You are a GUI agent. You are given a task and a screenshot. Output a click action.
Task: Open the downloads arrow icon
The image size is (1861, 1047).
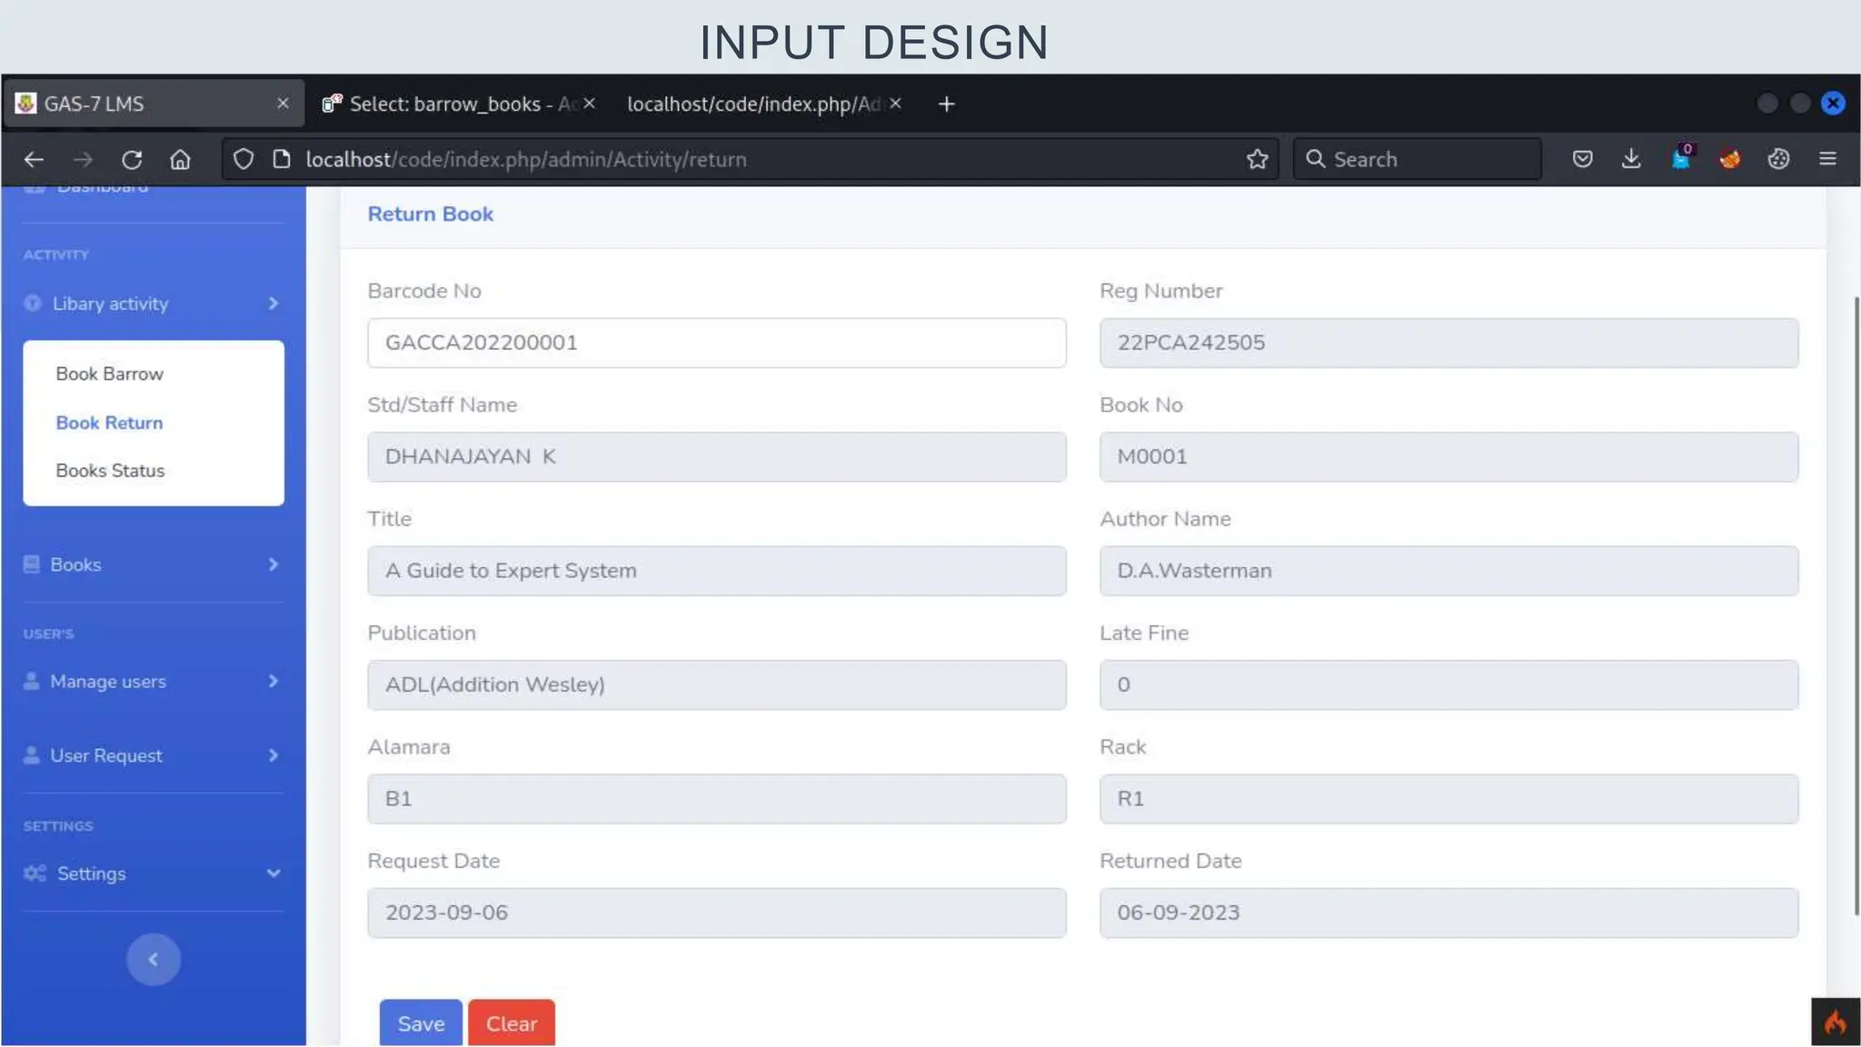point(1631,159)
